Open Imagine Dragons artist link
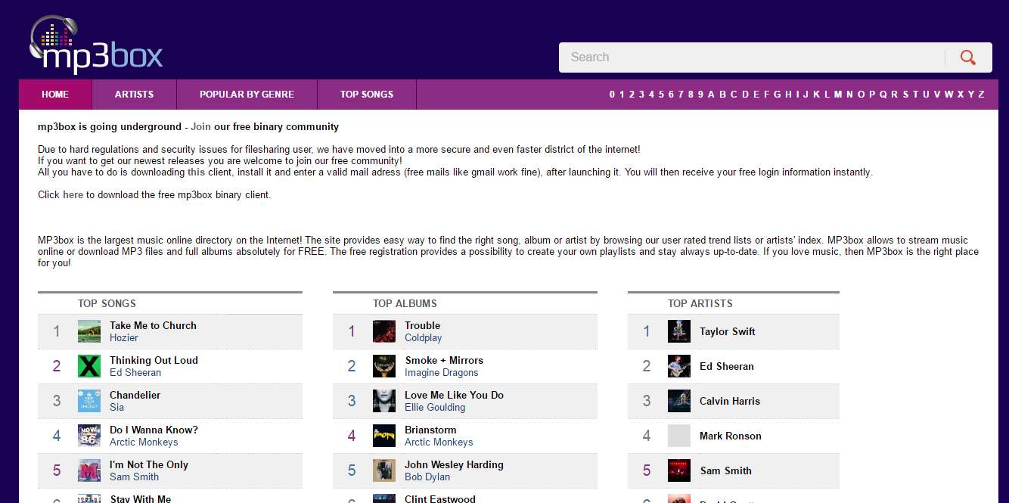 click(442, 373)
